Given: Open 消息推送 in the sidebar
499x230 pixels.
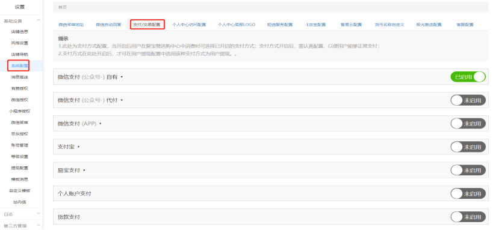Looking at the screenshot, I should click(x=20, y=77).
